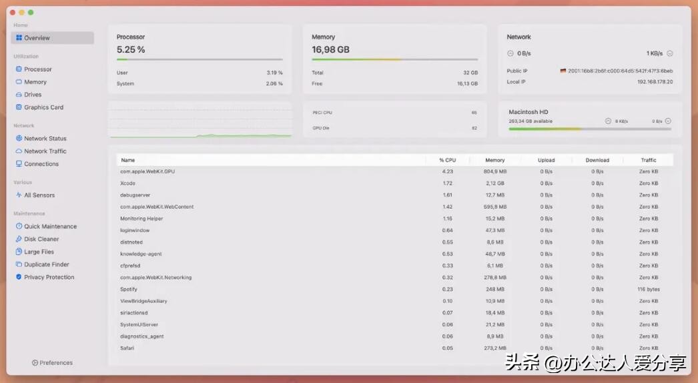Click the Processor chip icon in sidebar
Screen dimensions: 698x383
[19, 69]
